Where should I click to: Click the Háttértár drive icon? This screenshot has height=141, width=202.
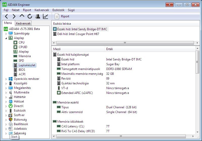pyautogui.click(x=11, y=97)
